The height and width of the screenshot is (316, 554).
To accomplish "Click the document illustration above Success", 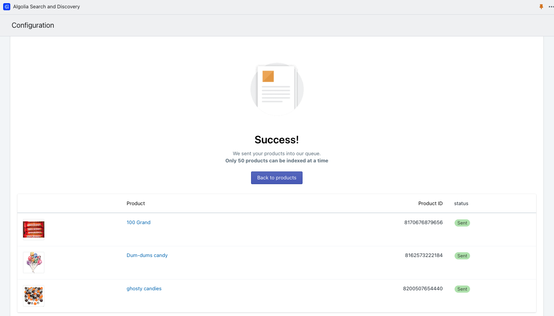I will pos(277,89).
